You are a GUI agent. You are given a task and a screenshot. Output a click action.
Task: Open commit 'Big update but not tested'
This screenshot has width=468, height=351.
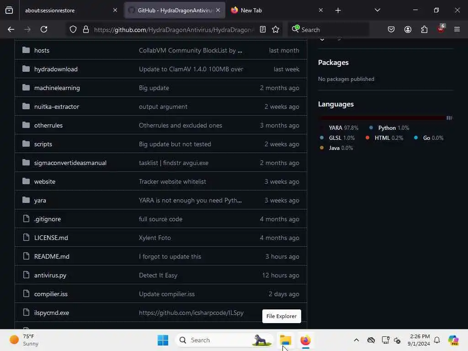point(175,144)
